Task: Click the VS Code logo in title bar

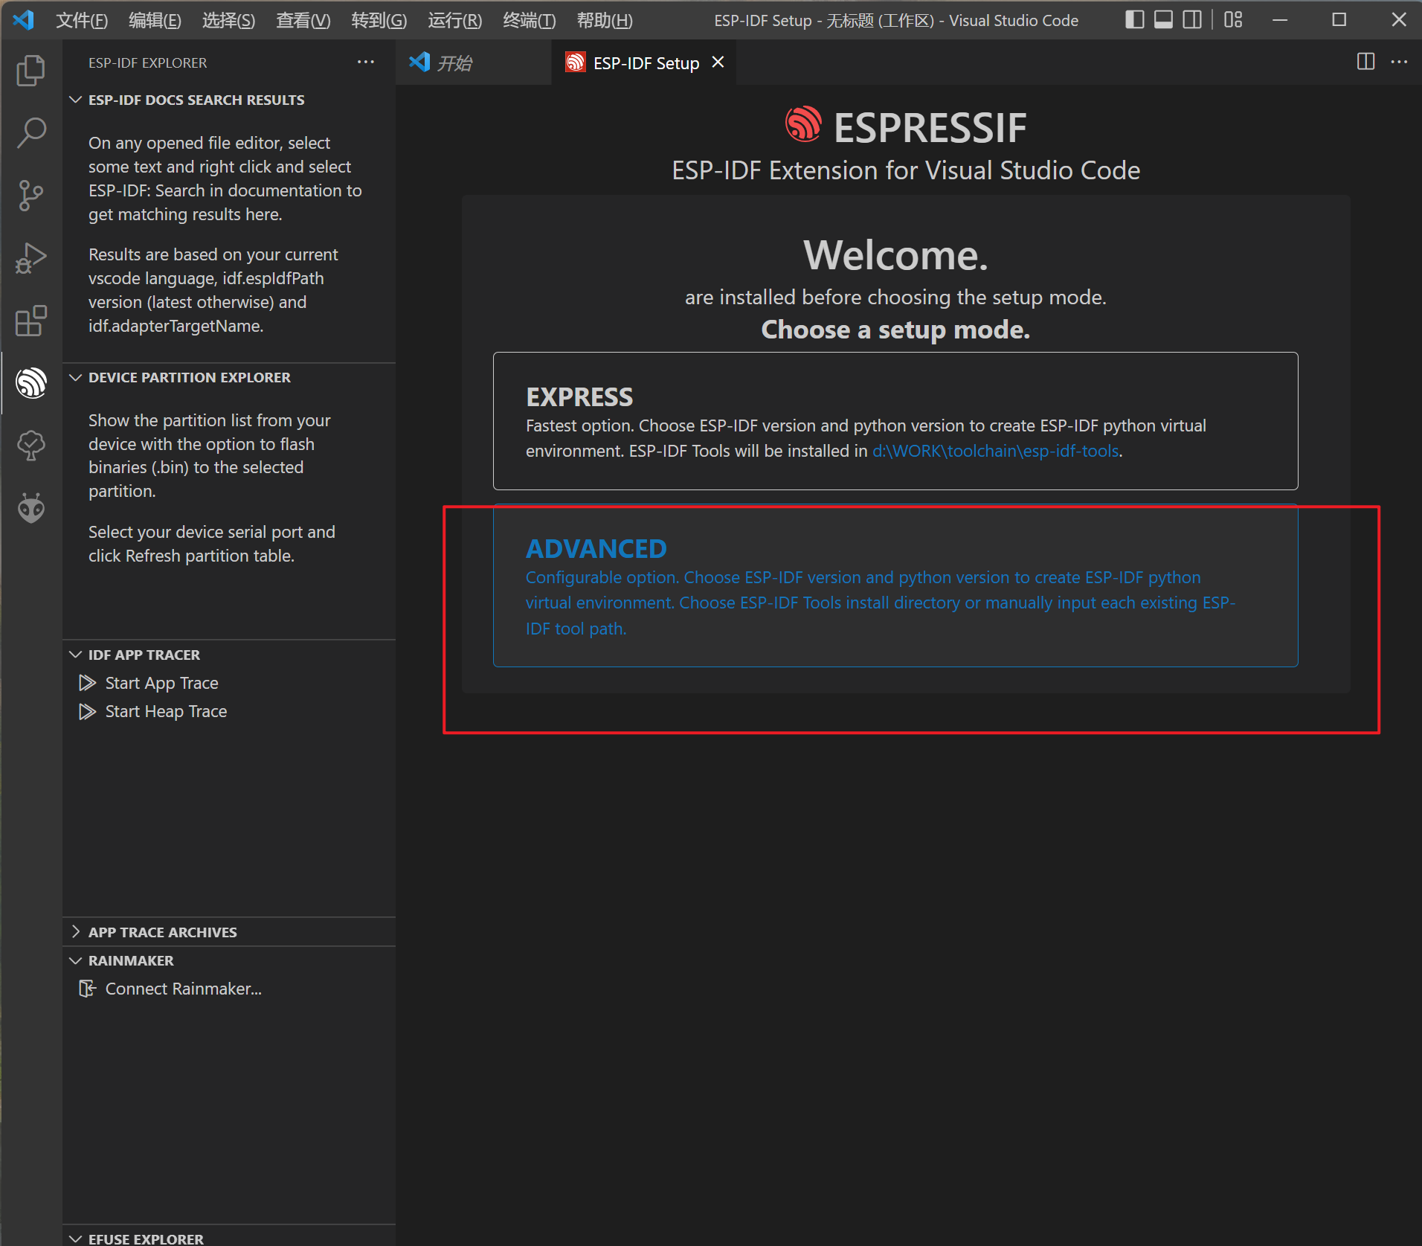Action: tap(23, 20)
